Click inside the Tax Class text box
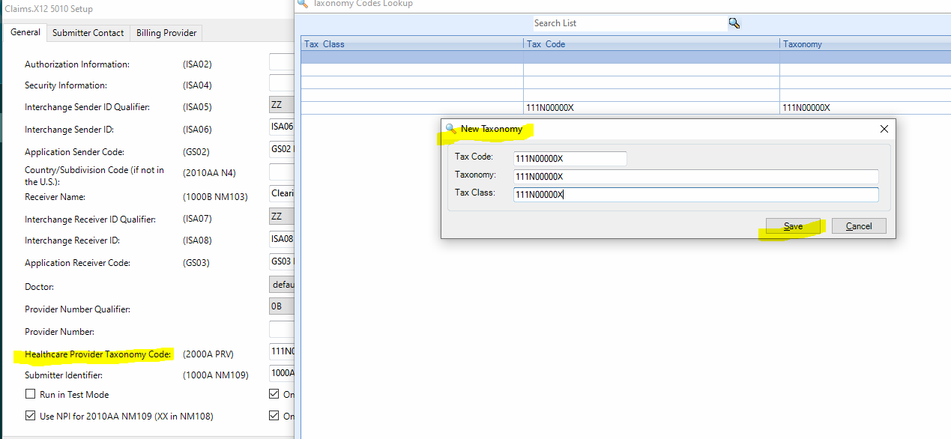 pos(695,194)
